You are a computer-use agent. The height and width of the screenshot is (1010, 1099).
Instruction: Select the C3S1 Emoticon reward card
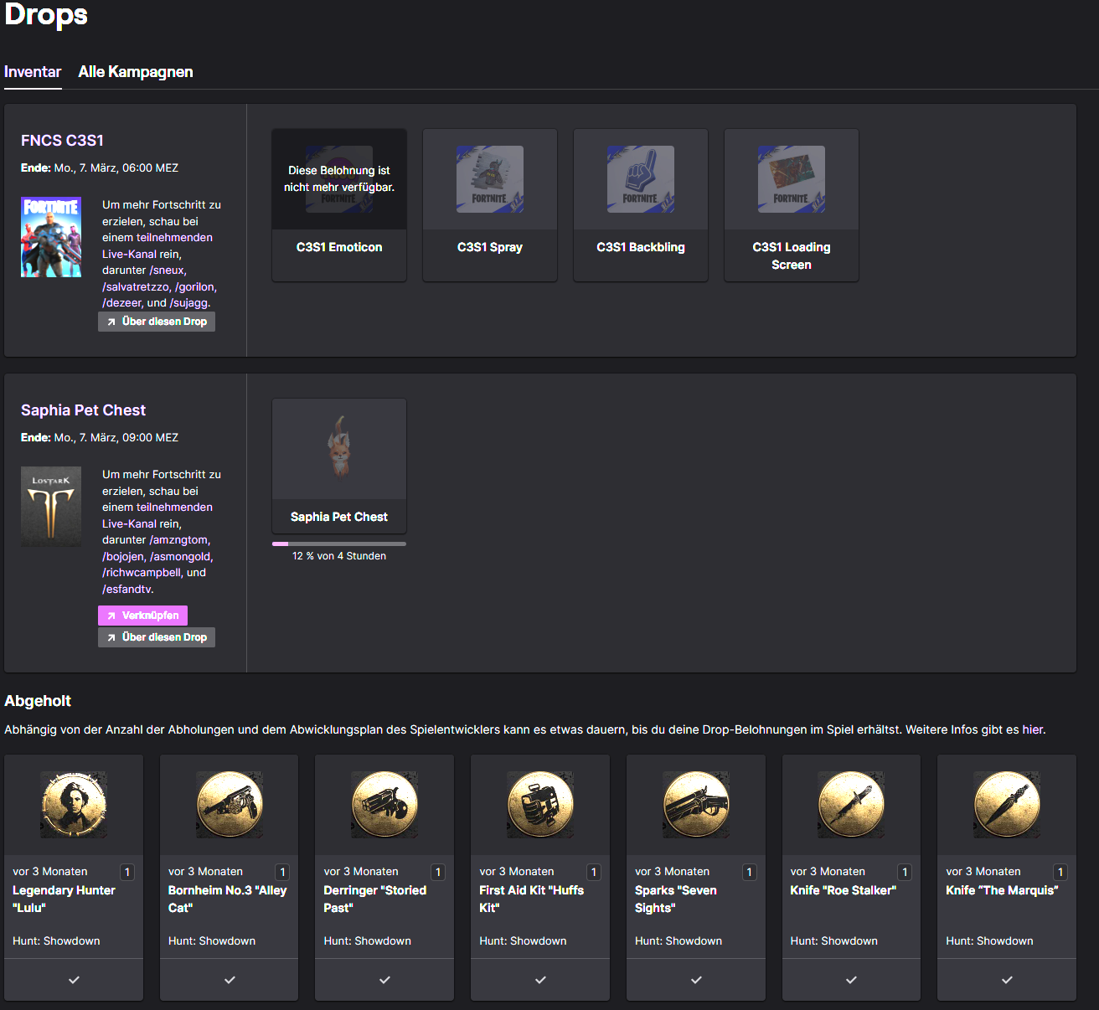click(339, 205)
